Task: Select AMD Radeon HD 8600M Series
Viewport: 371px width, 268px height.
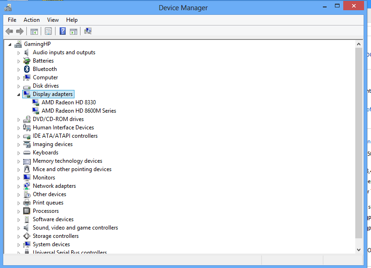Action: 79,111
